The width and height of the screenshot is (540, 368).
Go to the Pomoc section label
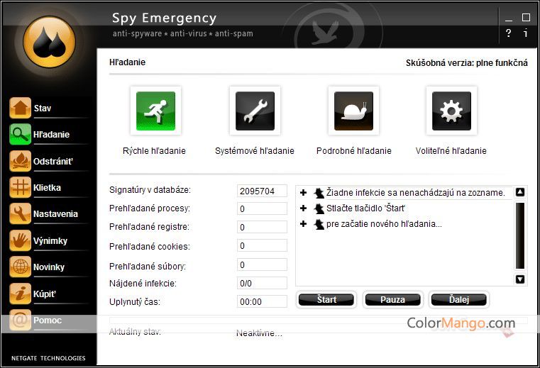pos(48,320)
